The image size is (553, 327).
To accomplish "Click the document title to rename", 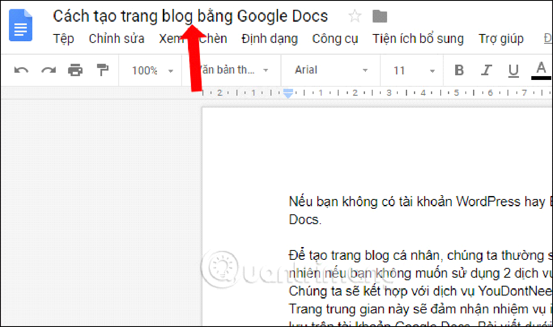I will coord(191,16).
